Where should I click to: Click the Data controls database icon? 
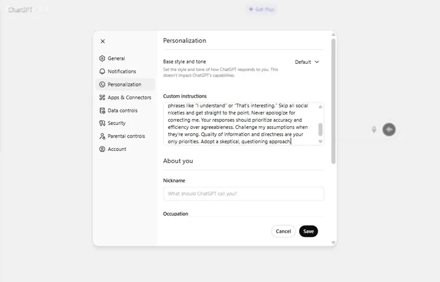click(102, 110)
